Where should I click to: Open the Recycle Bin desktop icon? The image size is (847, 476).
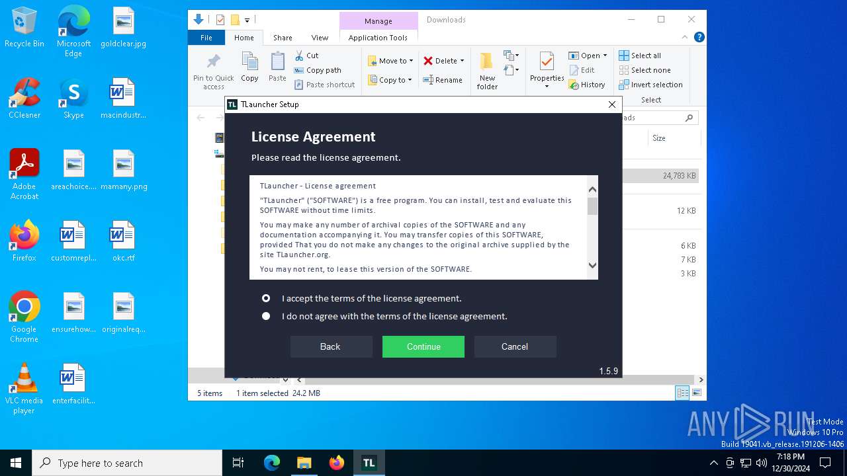tap(24, 28)
